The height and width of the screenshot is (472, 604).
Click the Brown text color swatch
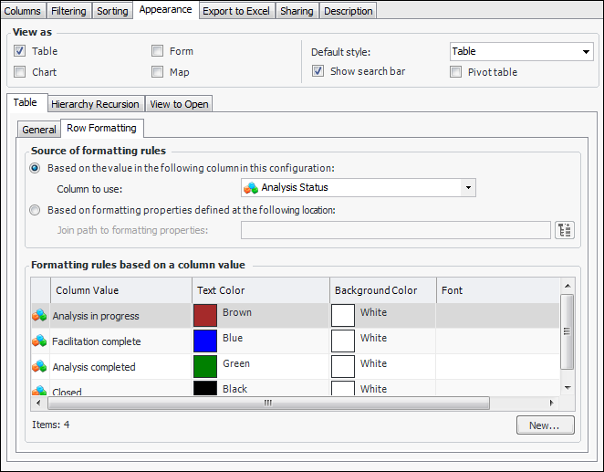[x=205, y=315]
